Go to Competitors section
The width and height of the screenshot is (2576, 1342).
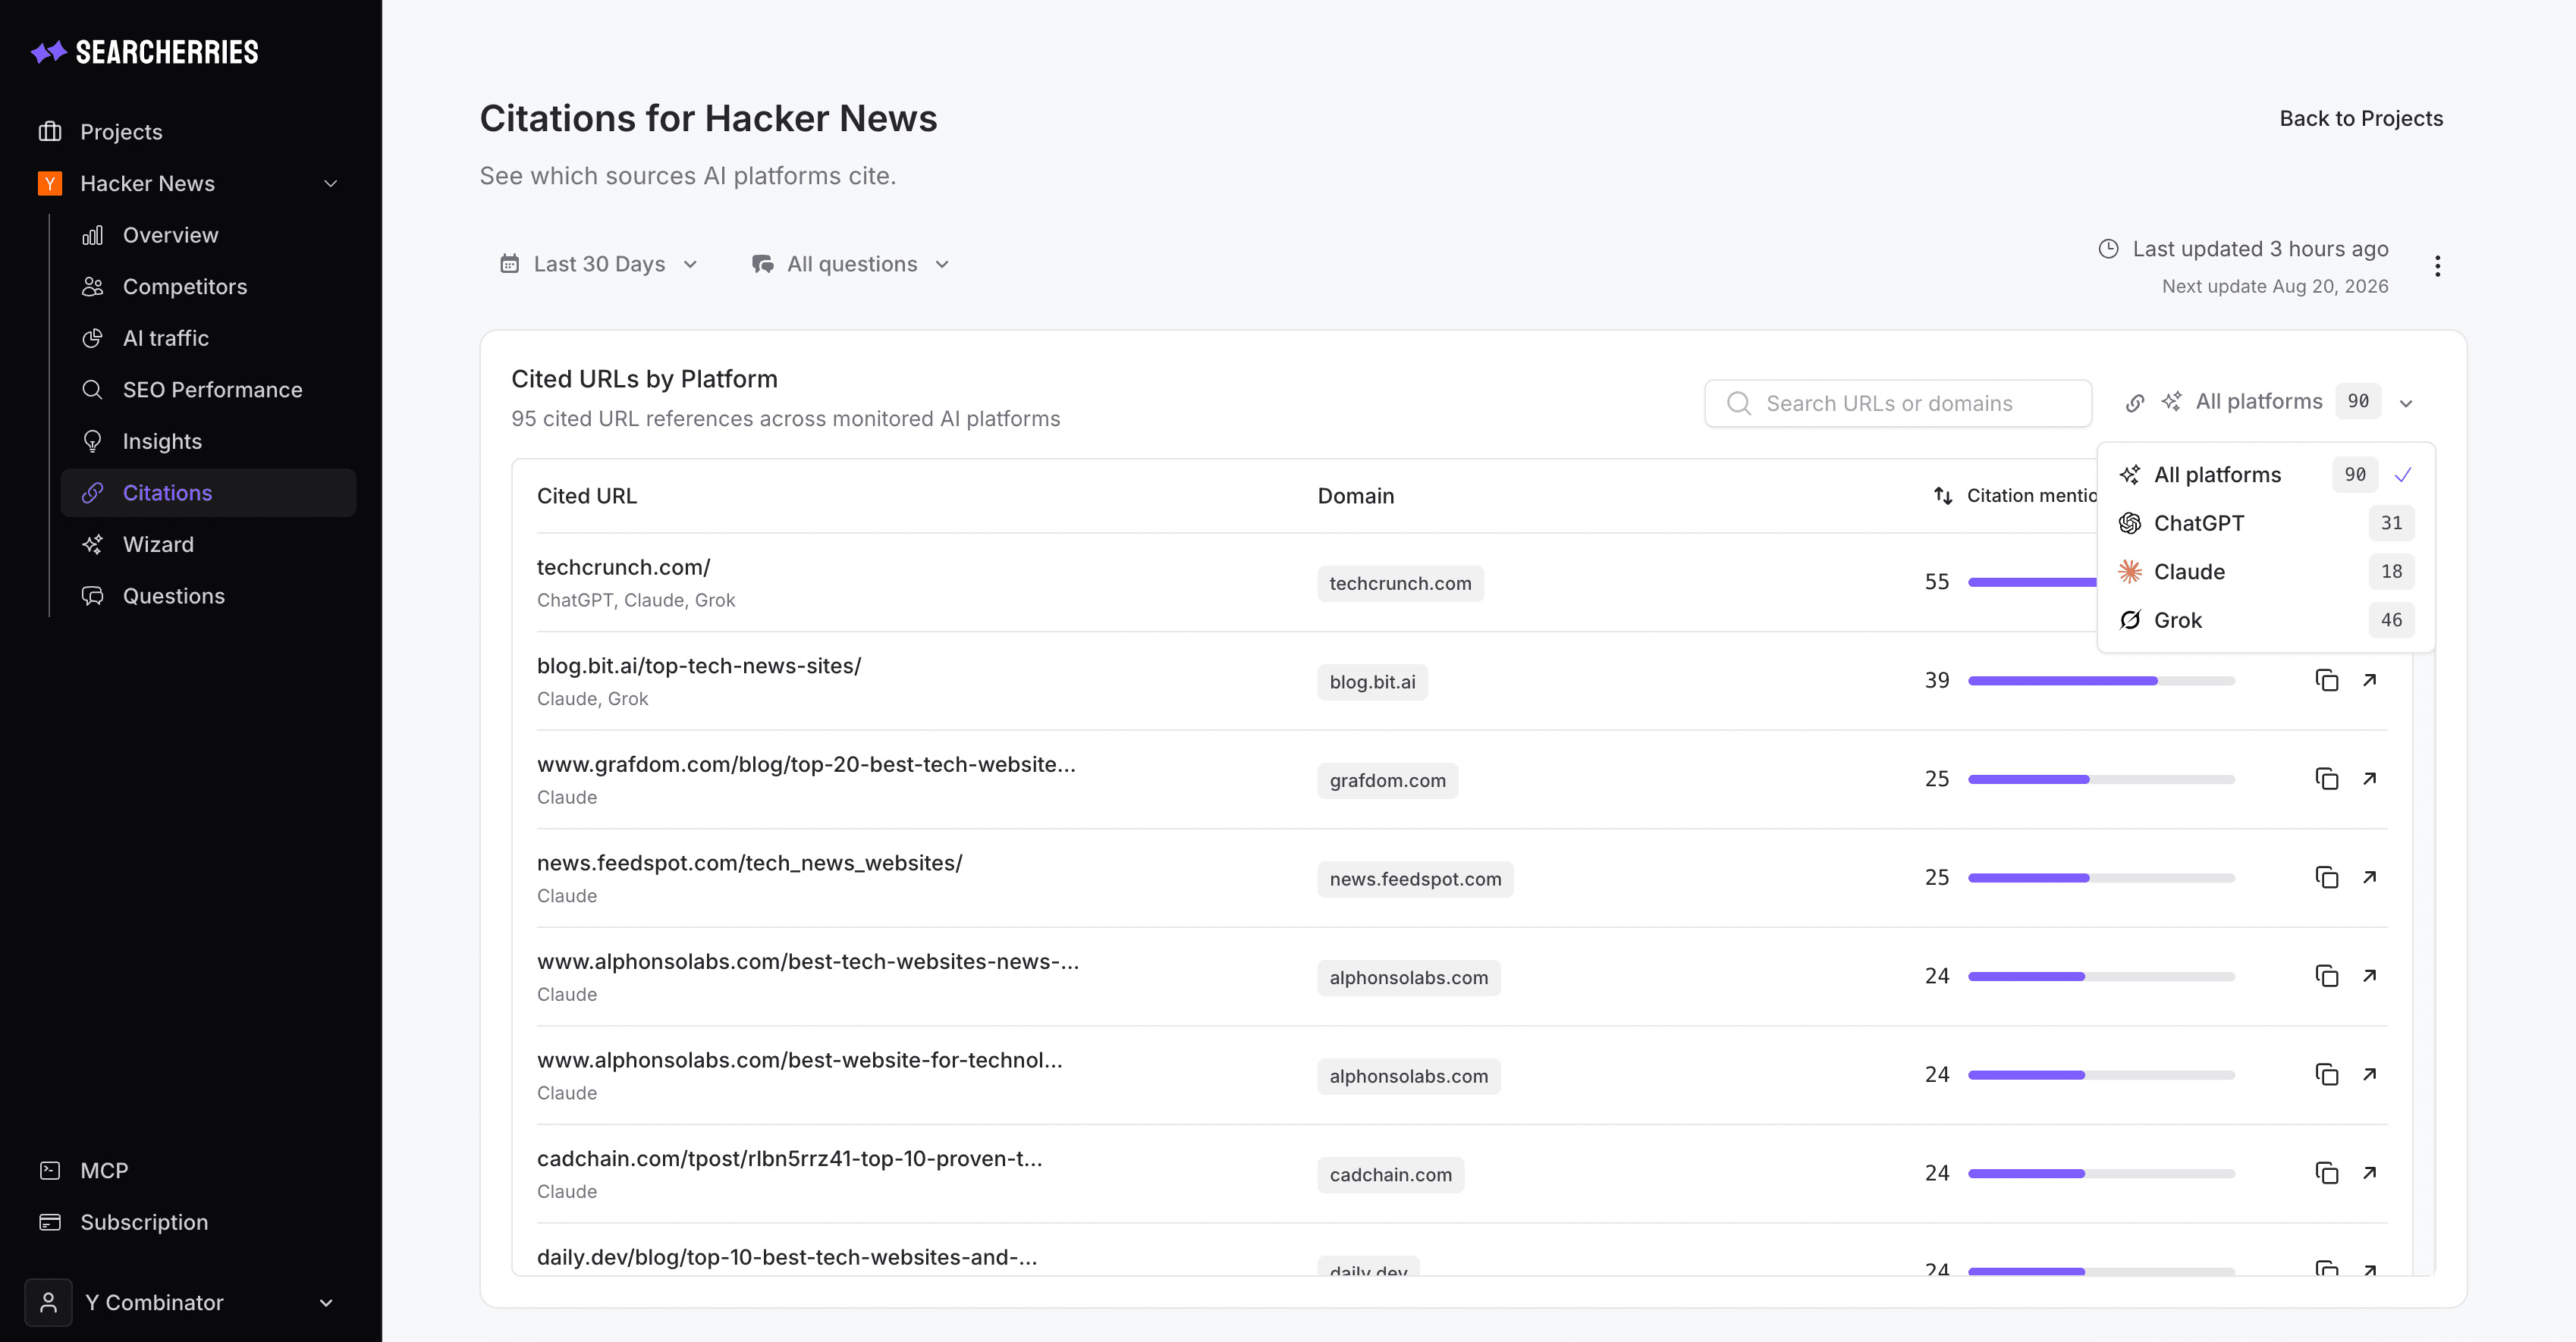pyautogui.click(x=184, y=287)
